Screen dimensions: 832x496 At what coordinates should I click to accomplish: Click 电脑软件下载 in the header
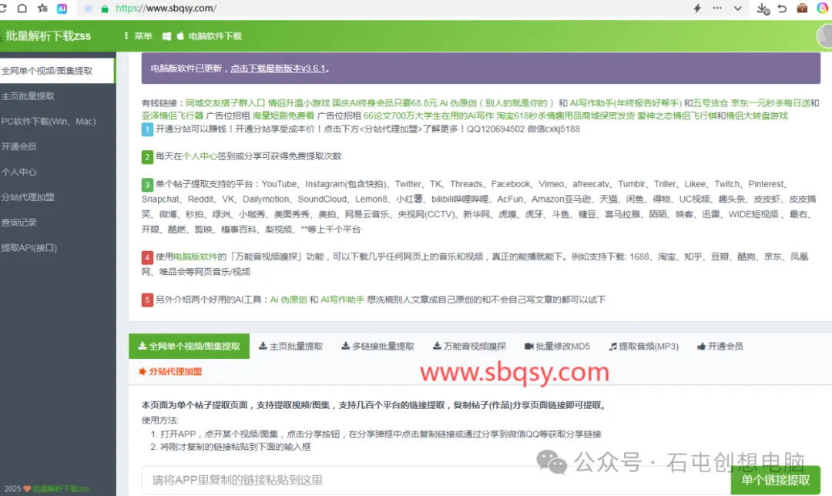coord(215,36)
